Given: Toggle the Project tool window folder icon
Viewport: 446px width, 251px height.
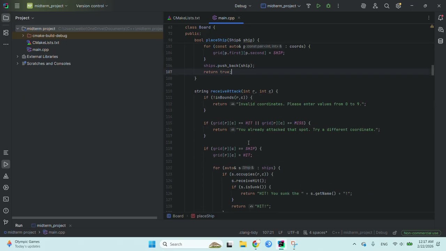Looking at the screenshot, I should [x=6, y=18].
